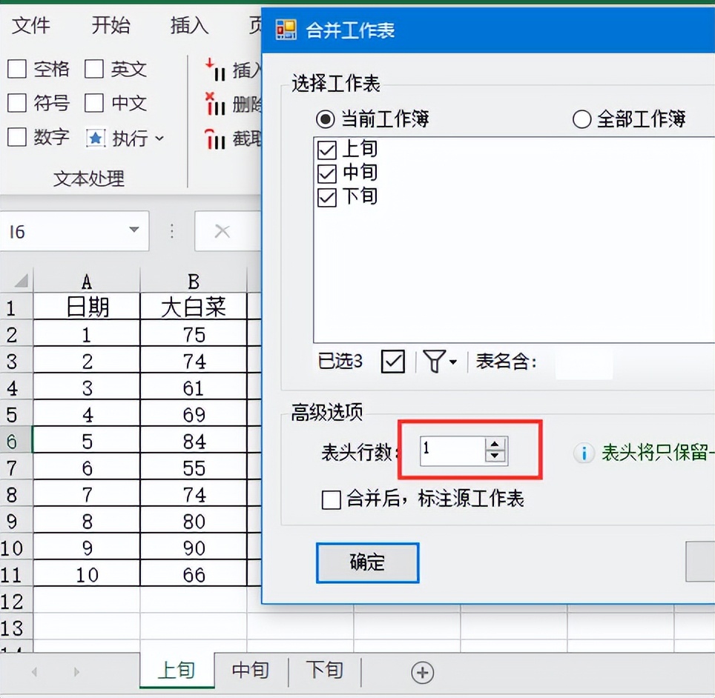Switch to the 中旬 sheet tab

tap(249, 671)
